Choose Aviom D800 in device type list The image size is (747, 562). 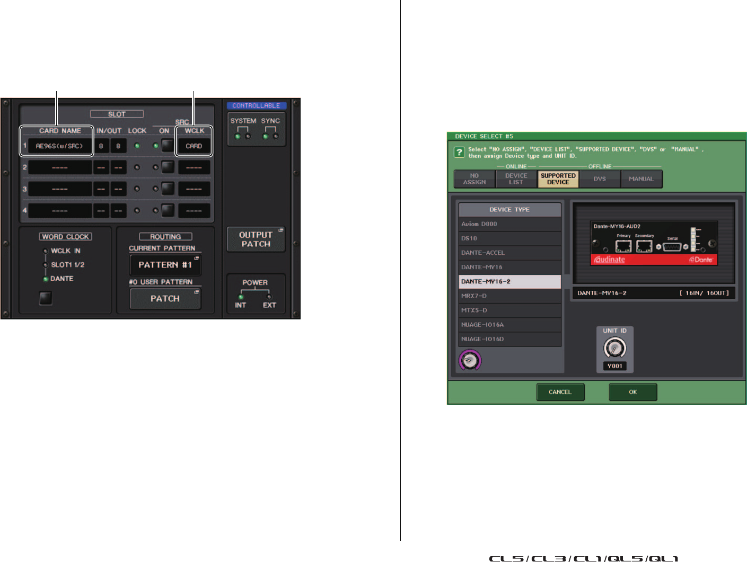[509, 224]
